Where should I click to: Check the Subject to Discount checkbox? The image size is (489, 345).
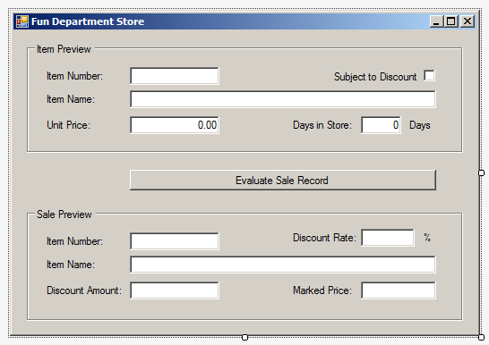[429, 76]
